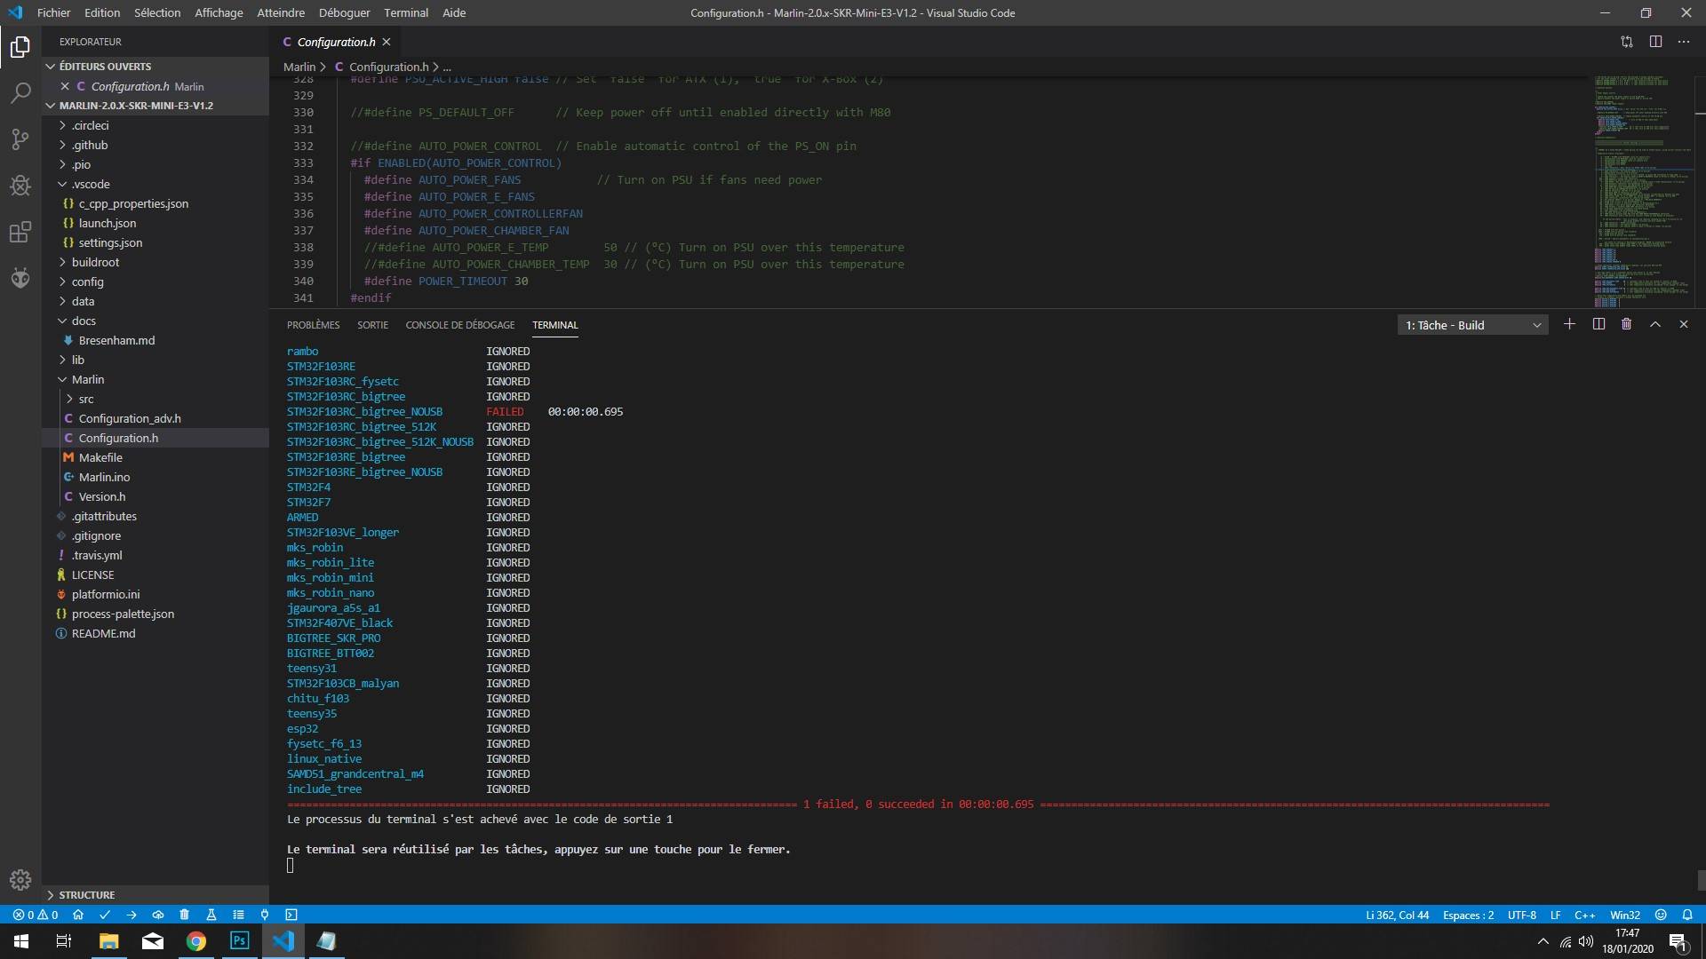1706x959 pixels.
Task: Split the editor to the right
Action: 1655,42
